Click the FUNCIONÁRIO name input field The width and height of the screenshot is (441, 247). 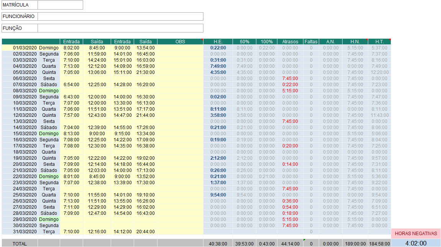[x=120, y=16]
